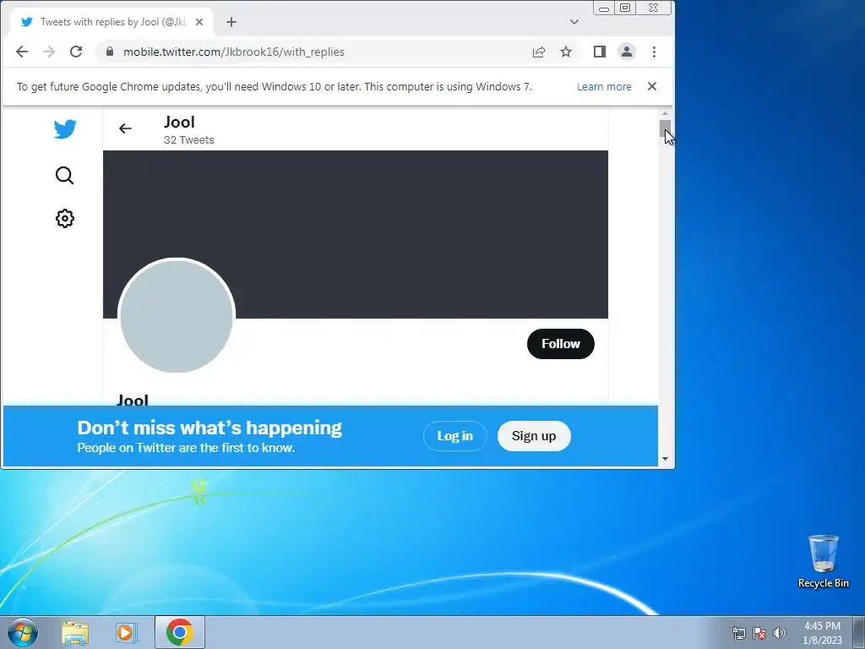Click the Sign up button
The image size is (865, 649).
[534, 436]
